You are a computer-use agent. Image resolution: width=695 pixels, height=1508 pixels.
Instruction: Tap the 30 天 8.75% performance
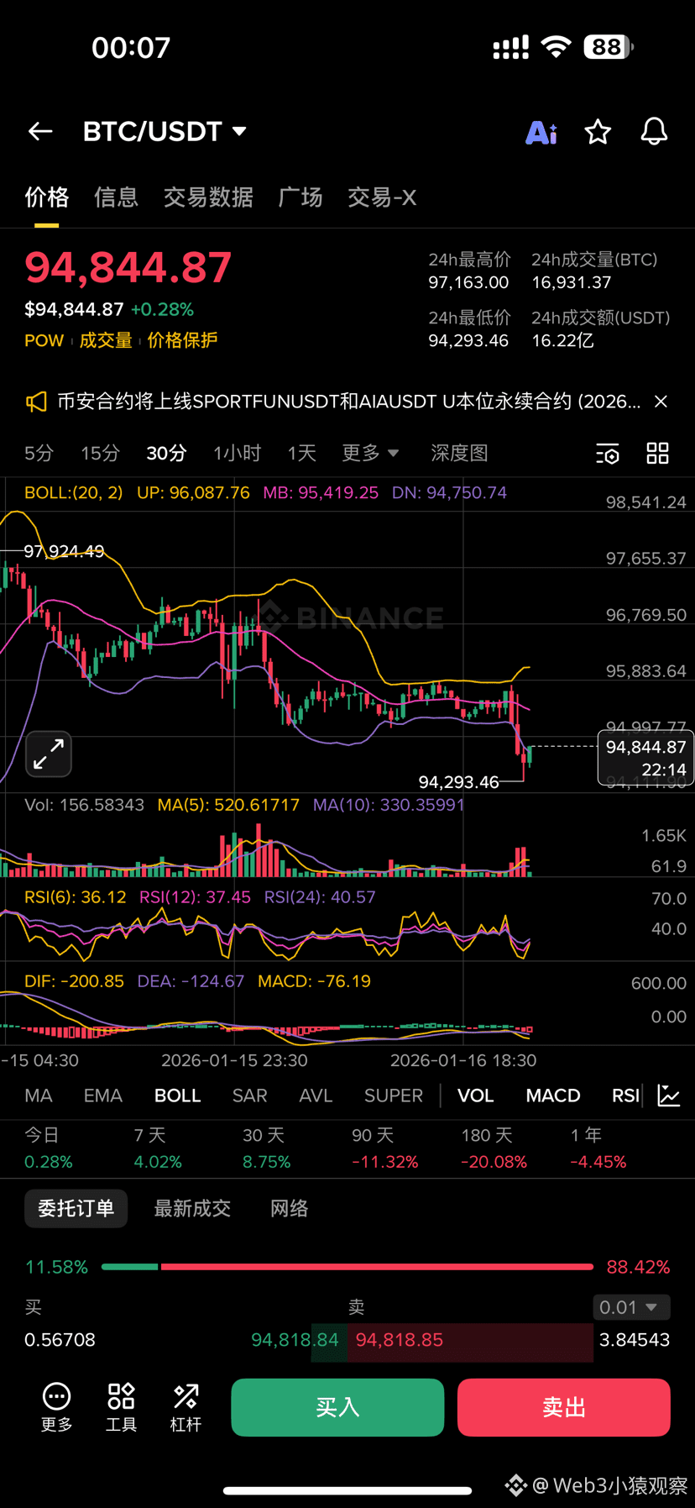[x=267, y=1148]
